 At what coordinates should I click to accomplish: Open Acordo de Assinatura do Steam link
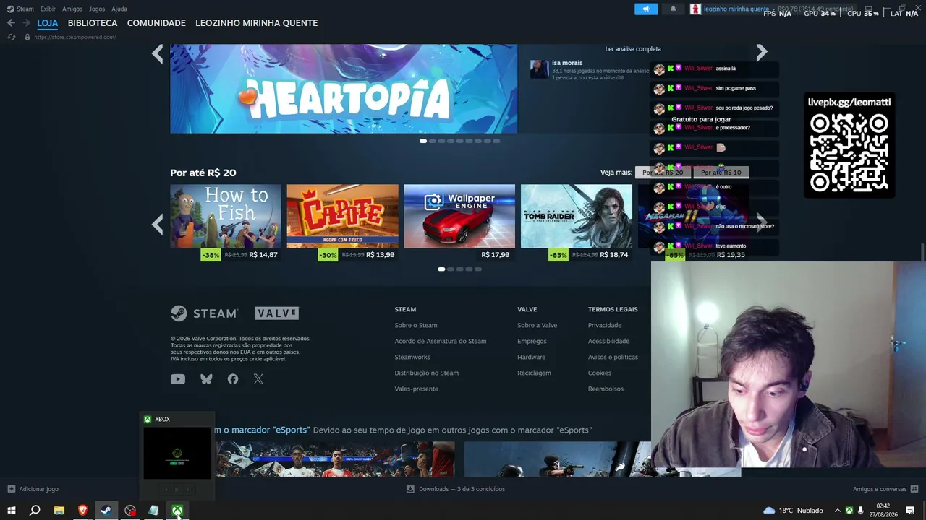click(x=441, y=341)
